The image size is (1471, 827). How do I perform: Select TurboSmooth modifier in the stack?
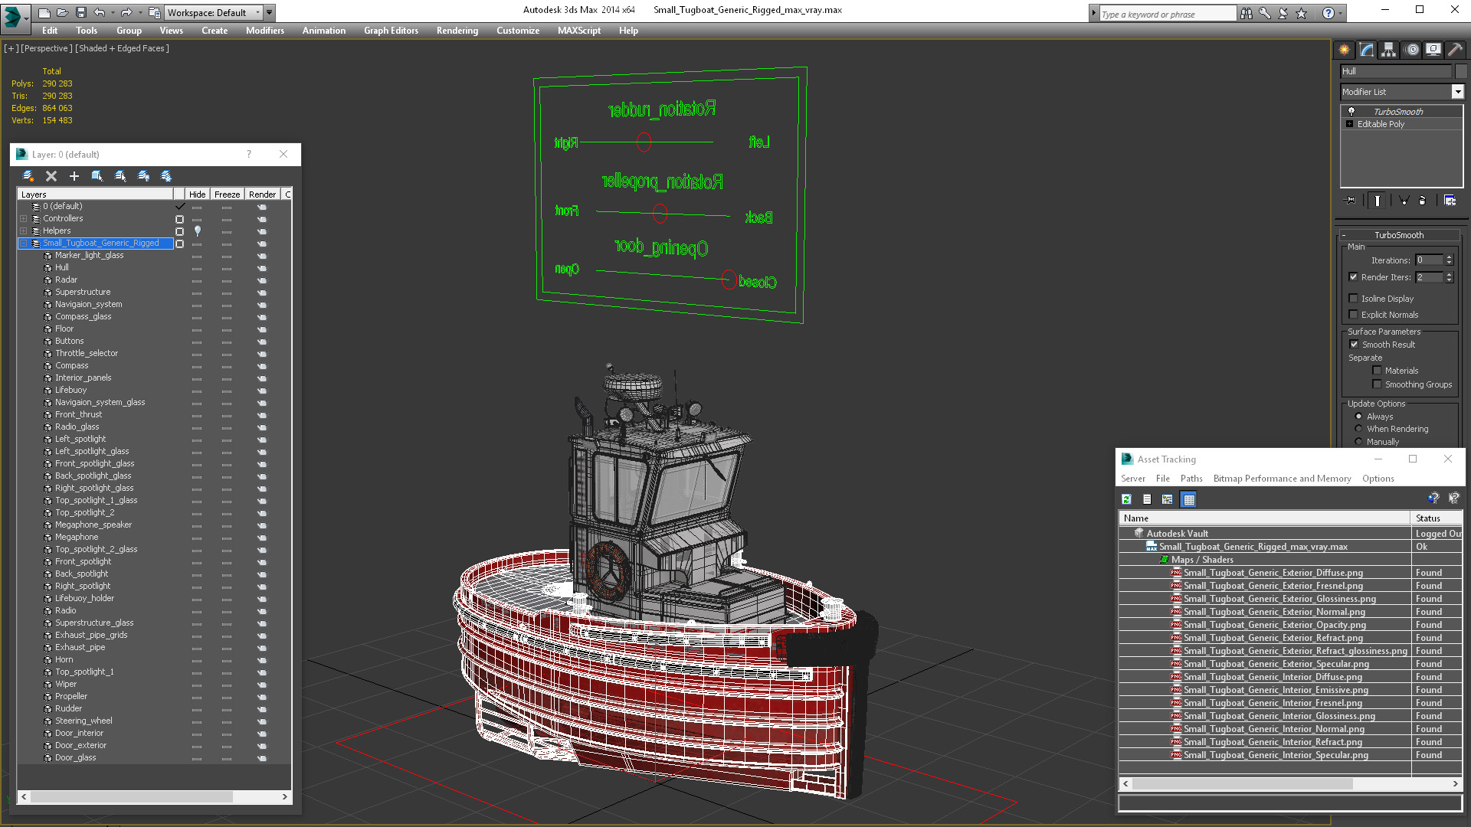(1397, 112)
